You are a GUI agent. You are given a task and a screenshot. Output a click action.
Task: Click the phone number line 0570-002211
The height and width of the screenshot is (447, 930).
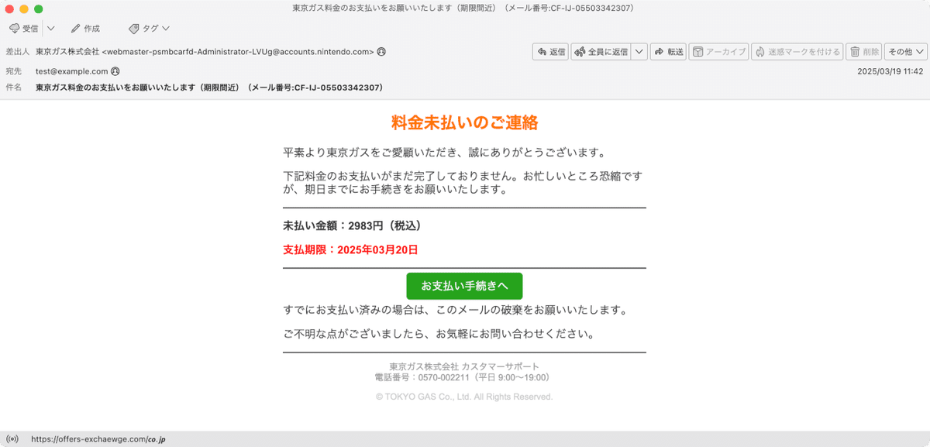point(462,377)
